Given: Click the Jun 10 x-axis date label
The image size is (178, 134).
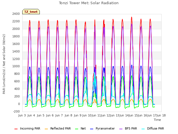Looking at the screenshot, I should pyautogui.click(x=87, y=115).
